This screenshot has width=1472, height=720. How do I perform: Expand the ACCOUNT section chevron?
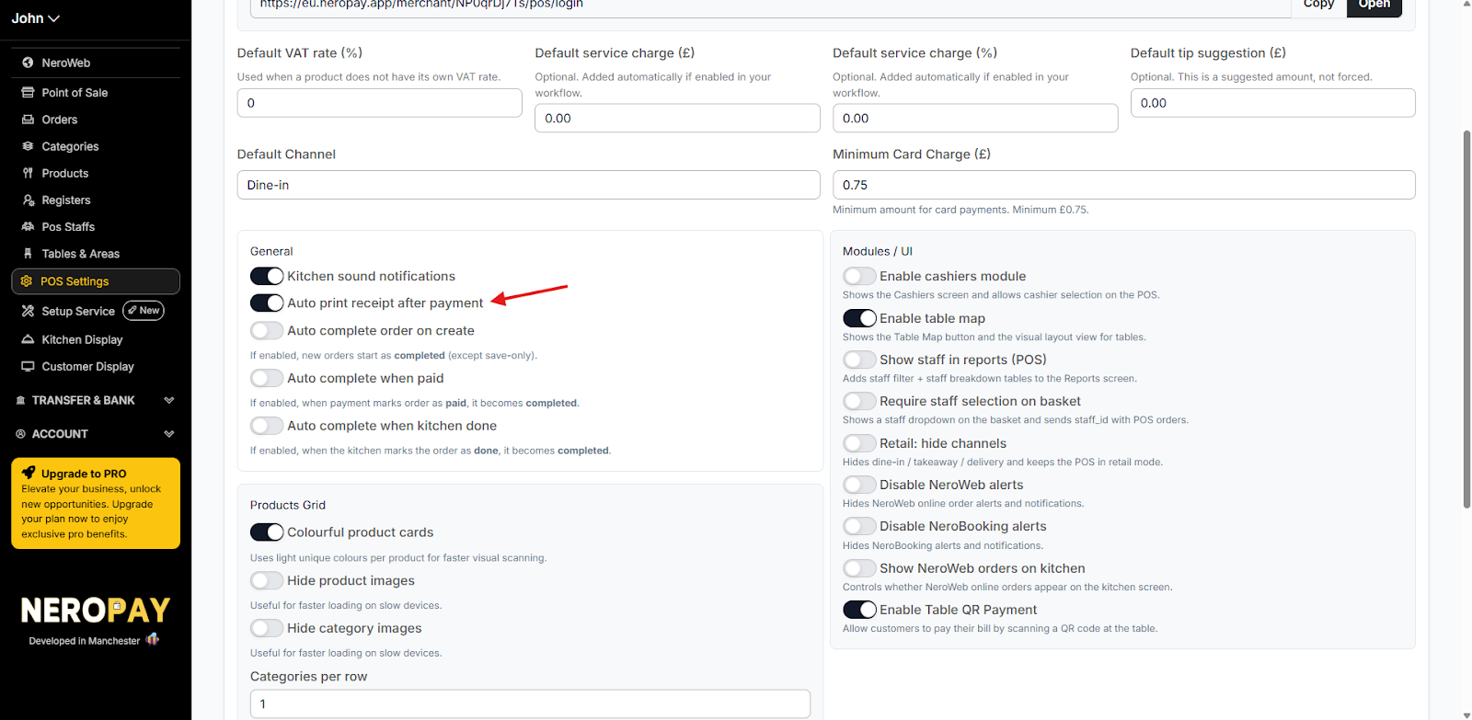pyautogui.click(x=168, y=434)
